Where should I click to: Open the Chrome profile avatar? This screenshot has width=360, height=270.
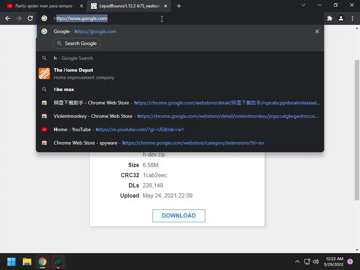pyautogui.click(x=341, y=18)
